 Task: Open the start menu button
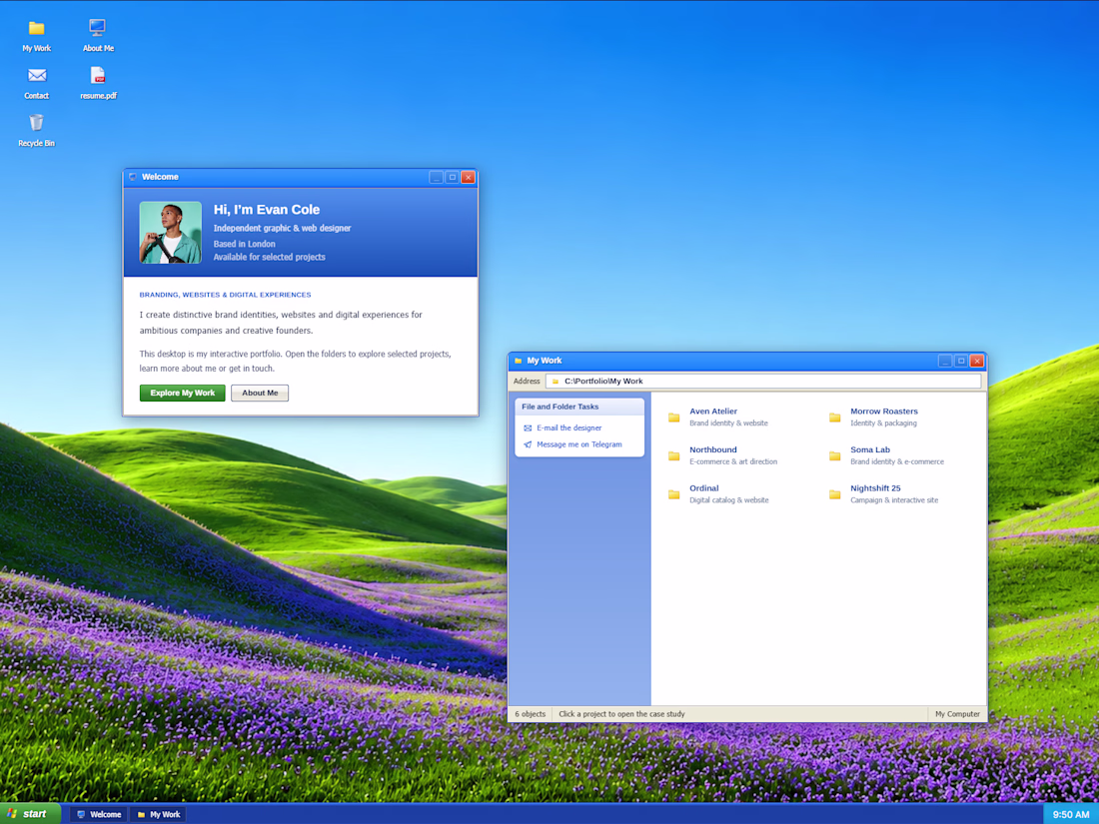click(x=30, y=813)
